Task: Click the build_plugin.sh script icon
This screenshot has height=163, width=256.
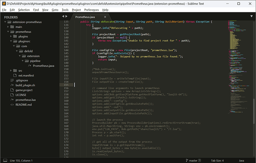Action: [x=12, y=85]
